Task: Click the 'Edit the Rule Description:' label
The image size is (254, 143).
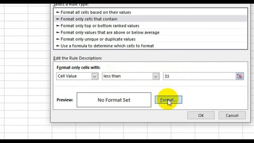Action: (x=78, y=58)
